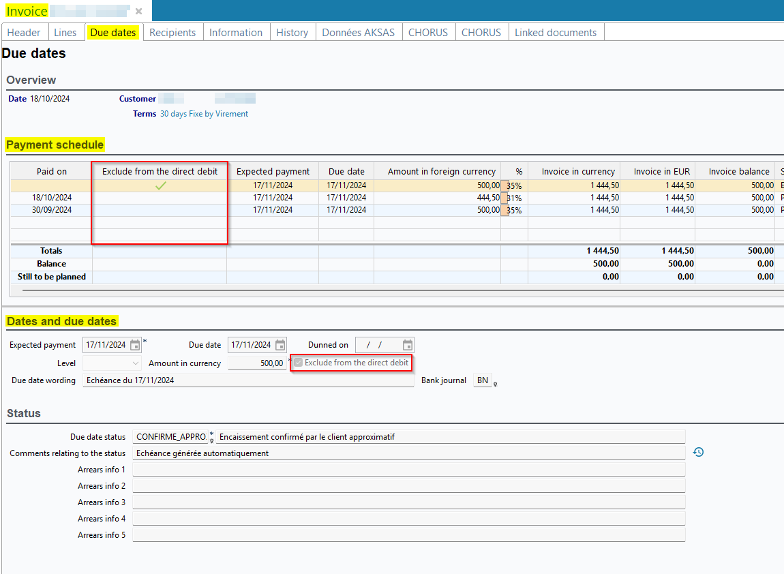The image size is (784, 574).
Task: Sort by the Paid on column header
Action: coord(52,171)
